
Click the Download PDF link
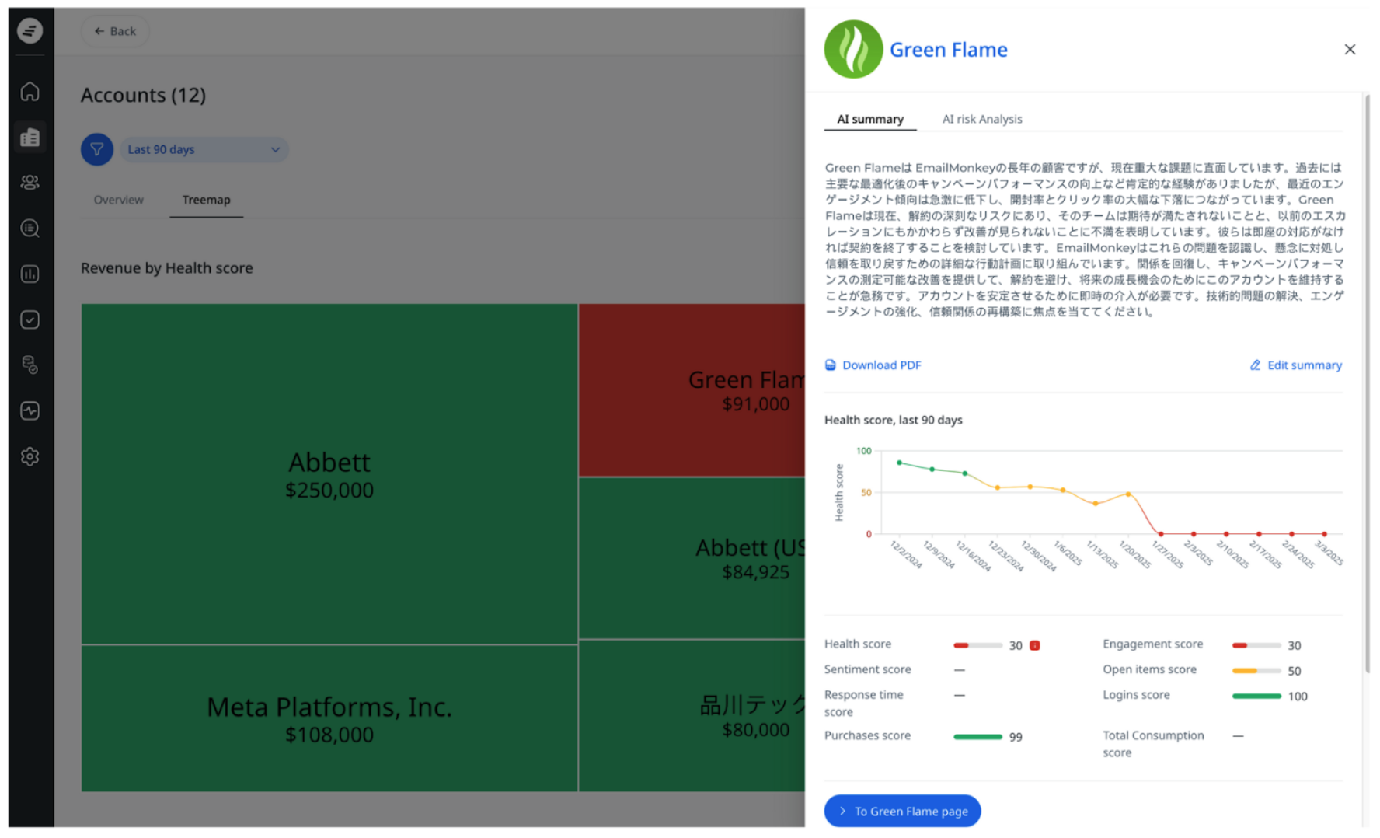882,365
